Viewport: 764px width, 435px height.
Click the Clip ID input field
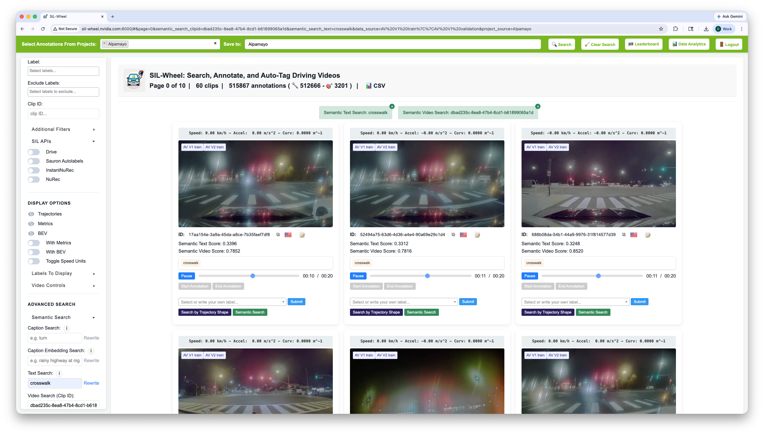(63, 114)
